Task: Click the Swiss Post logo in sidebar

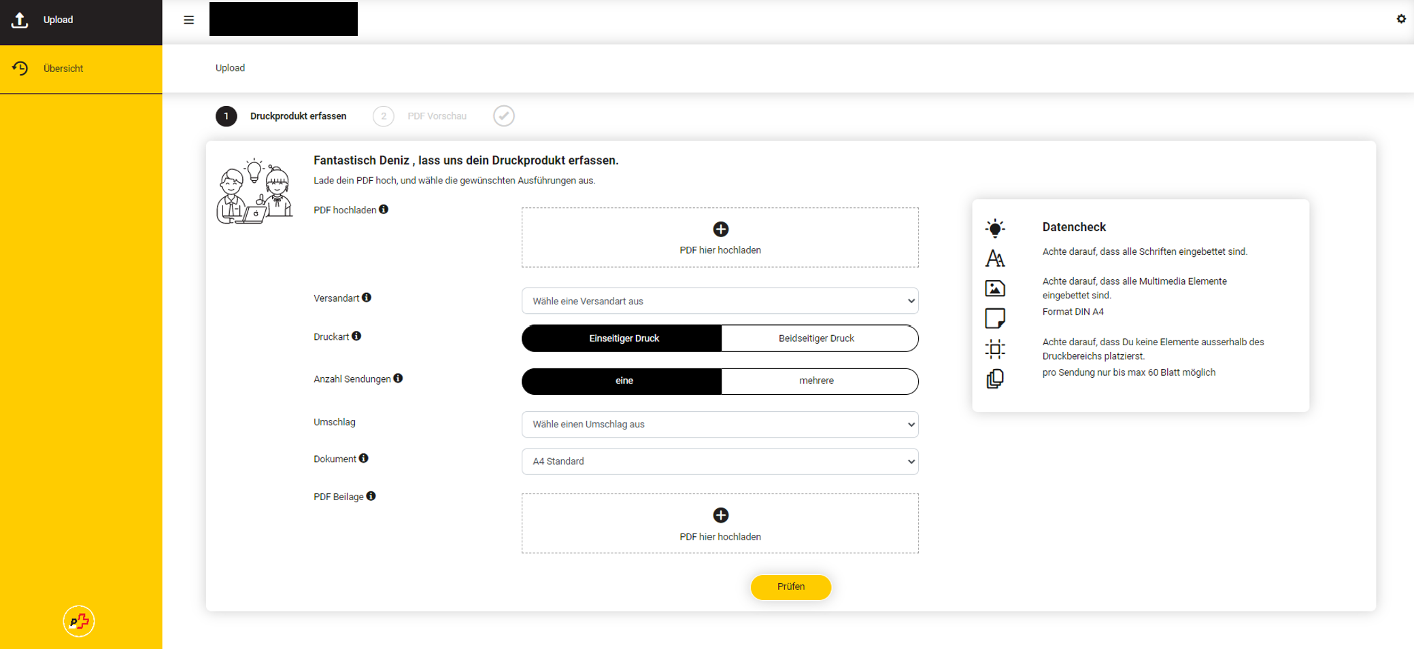Action: (x=79, y=621)
